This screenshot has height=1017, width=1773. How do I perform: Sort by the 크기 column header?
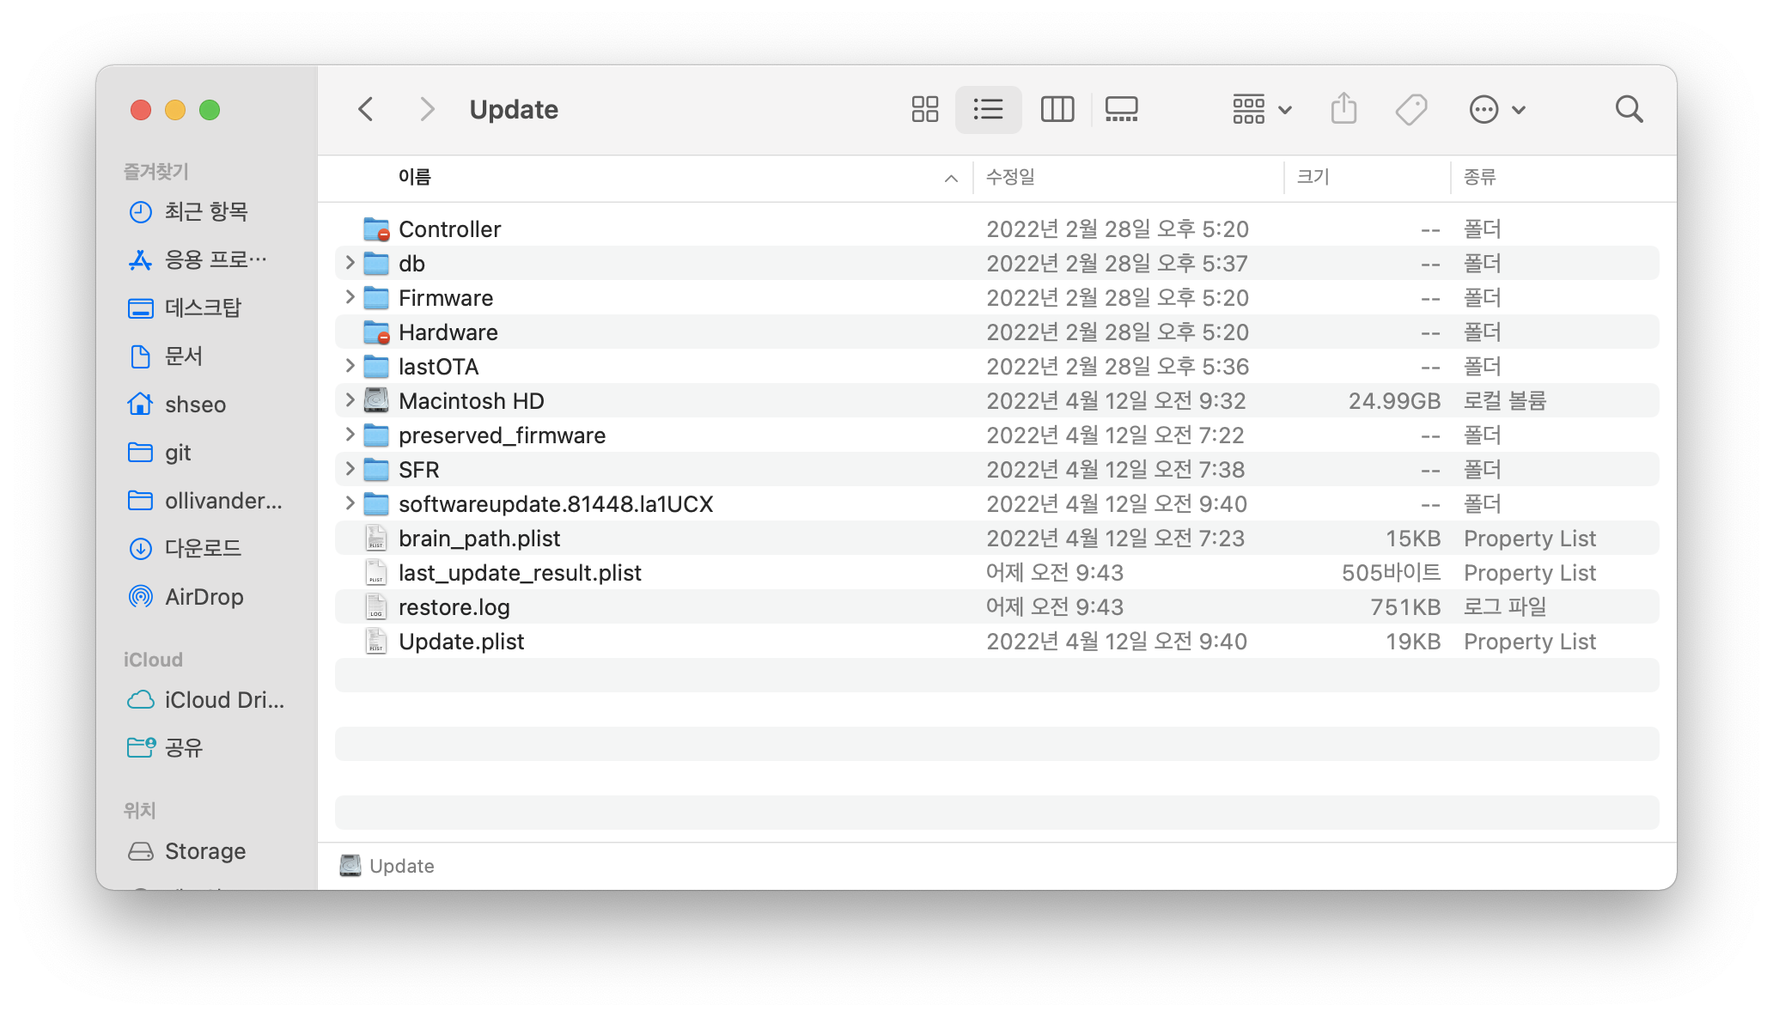(1313, 177)
